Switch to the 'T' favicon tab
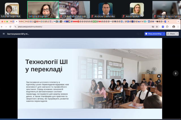Viewport: 181px width, 120px height. coord(155,22)
